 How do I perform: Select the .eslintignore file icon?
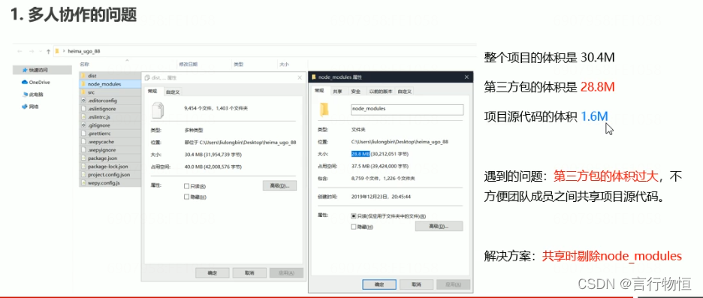pos(83,109)
